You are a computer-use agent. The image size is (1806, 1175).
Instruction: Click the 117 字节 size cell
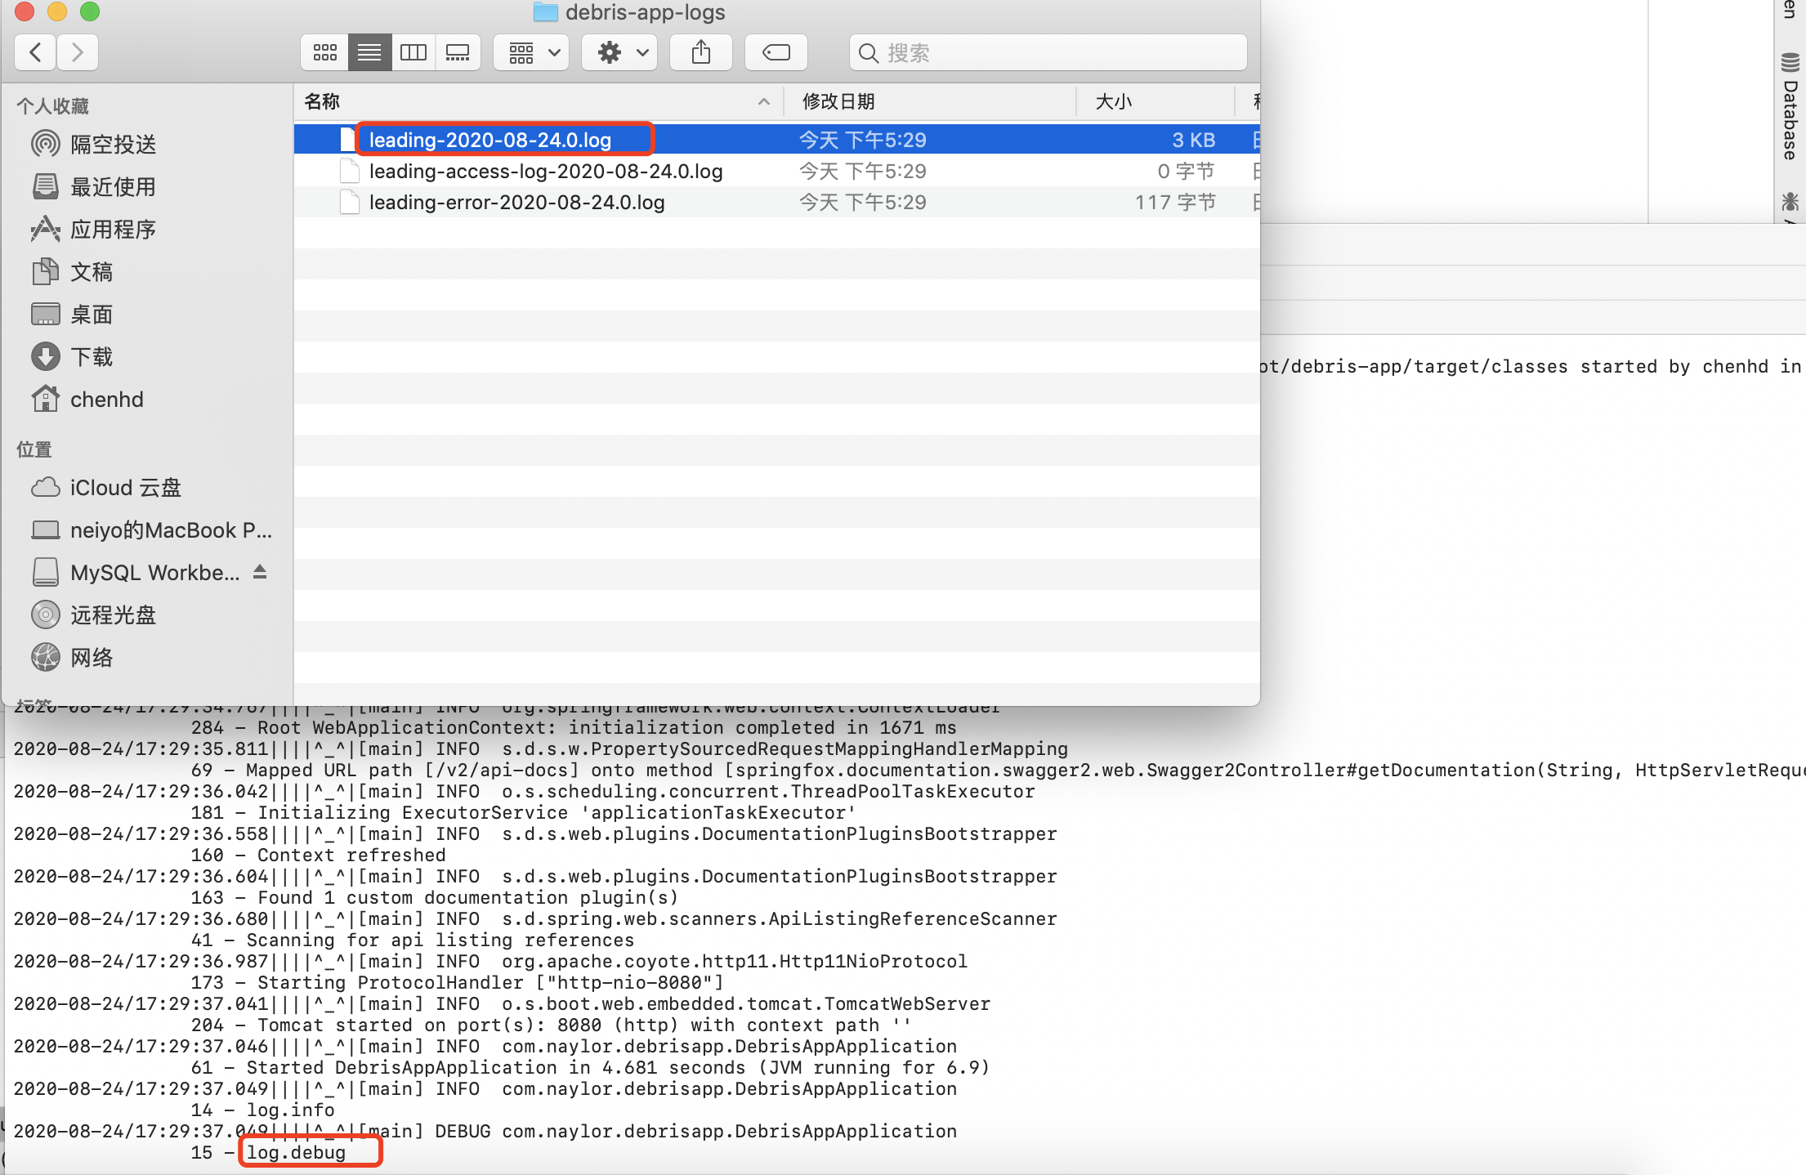[1175, 202]
